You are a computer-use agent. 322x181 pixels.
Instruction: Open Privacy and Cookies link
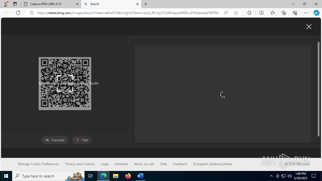(x=80, y=164)
